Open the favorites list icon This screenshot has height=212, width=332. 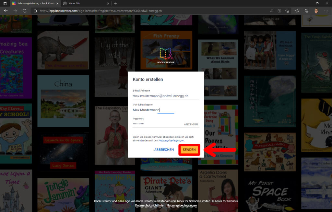coord(297,11)
